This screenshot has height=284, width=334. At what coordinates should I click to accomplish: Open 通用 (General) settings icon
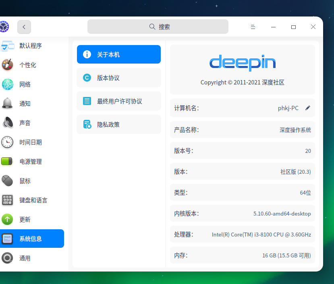(x=7, y=258)
